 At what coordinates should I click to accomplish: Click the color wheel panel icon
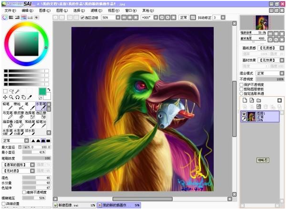click(x=5, y=18)
